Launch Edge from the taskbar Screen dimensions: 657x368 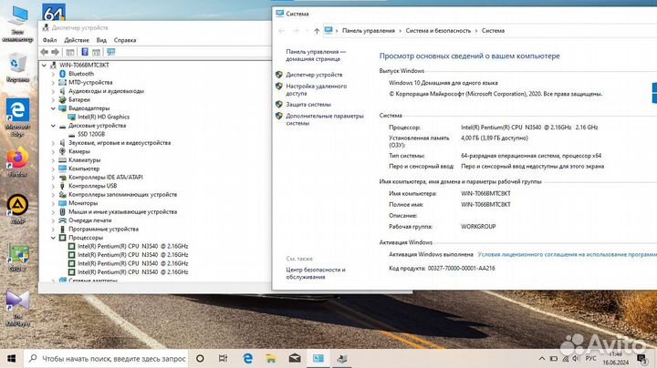(x=247, y=358)
